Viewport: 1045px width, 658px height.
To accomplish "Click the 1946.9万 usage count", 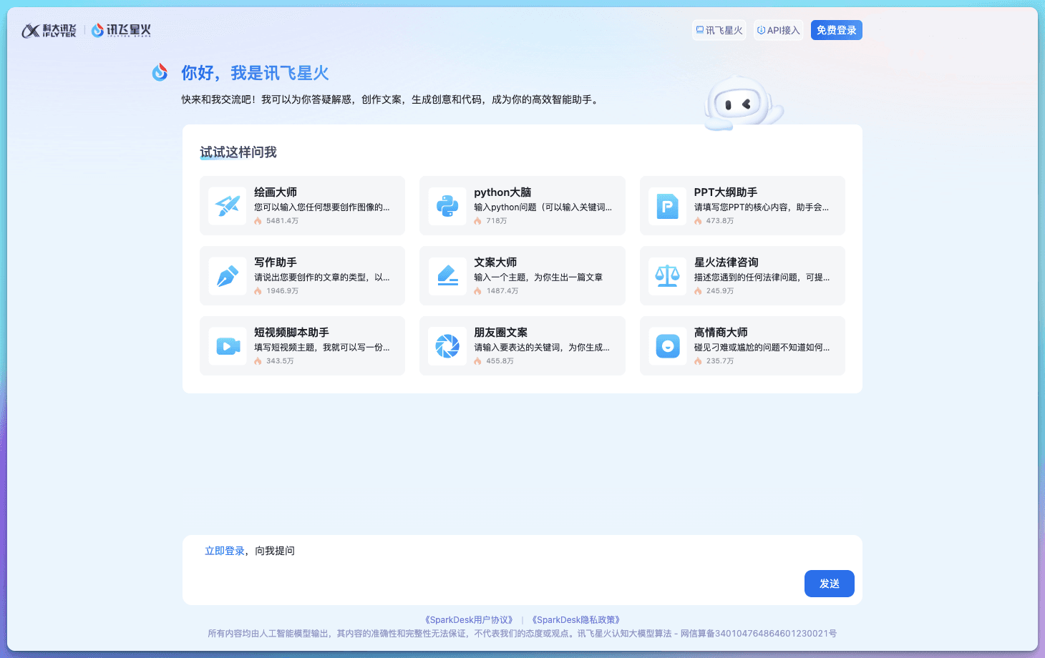I will (282, 291).
